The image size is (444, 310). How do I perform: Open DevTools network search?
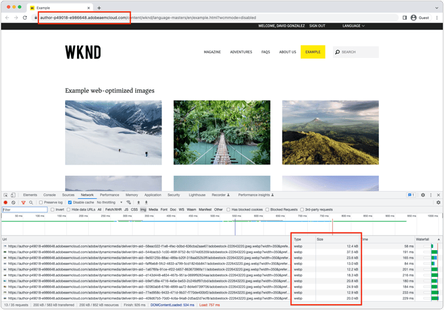pyautogui.click(x=31, y=202)
